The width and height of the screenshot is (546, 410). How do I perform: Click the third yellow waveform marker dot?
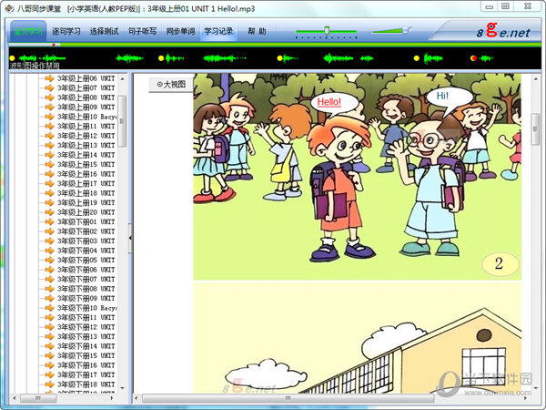279,58
